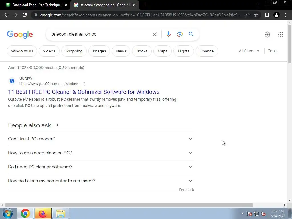Open the Chrome profile menu

pyautogui.click(x=277, y=15)
